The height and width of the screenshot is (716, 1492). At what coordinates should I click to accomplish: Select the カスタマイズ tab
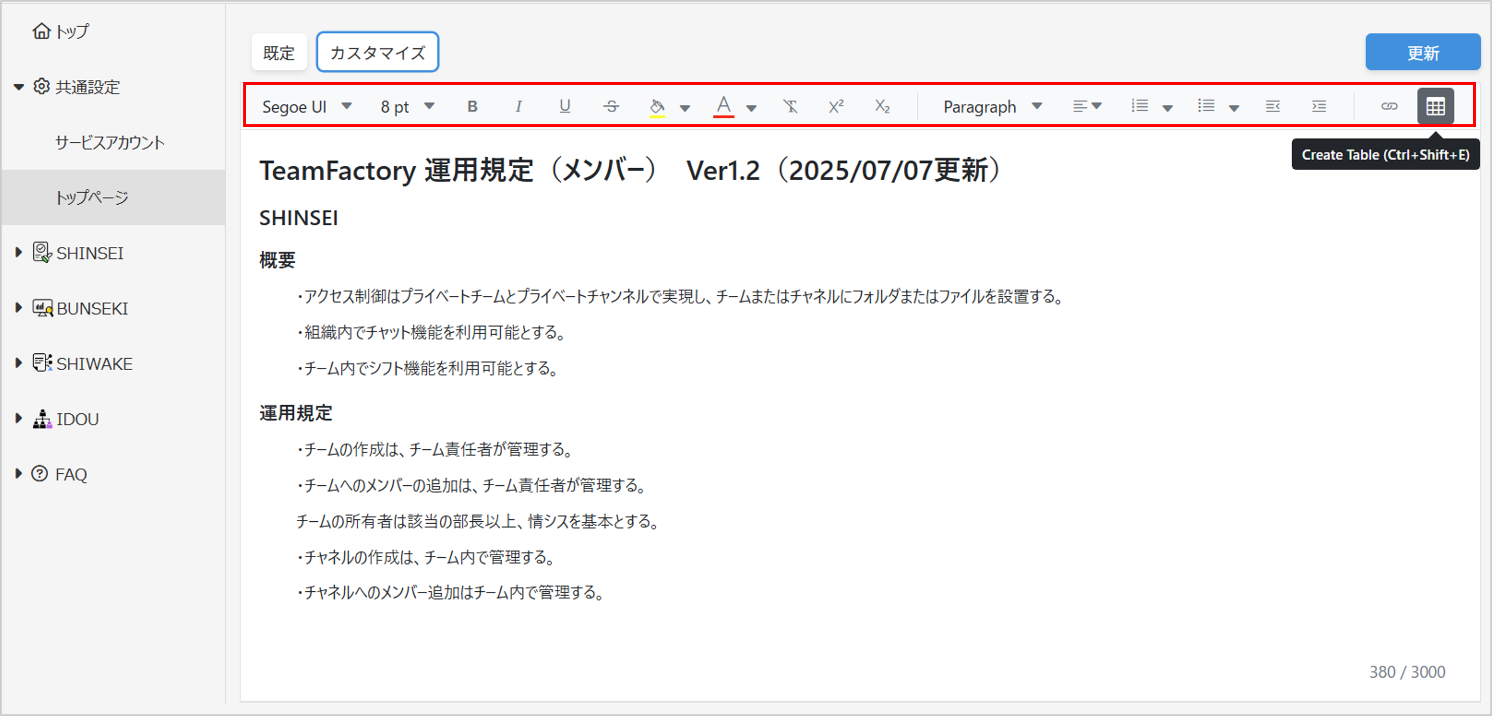point(377,53)
